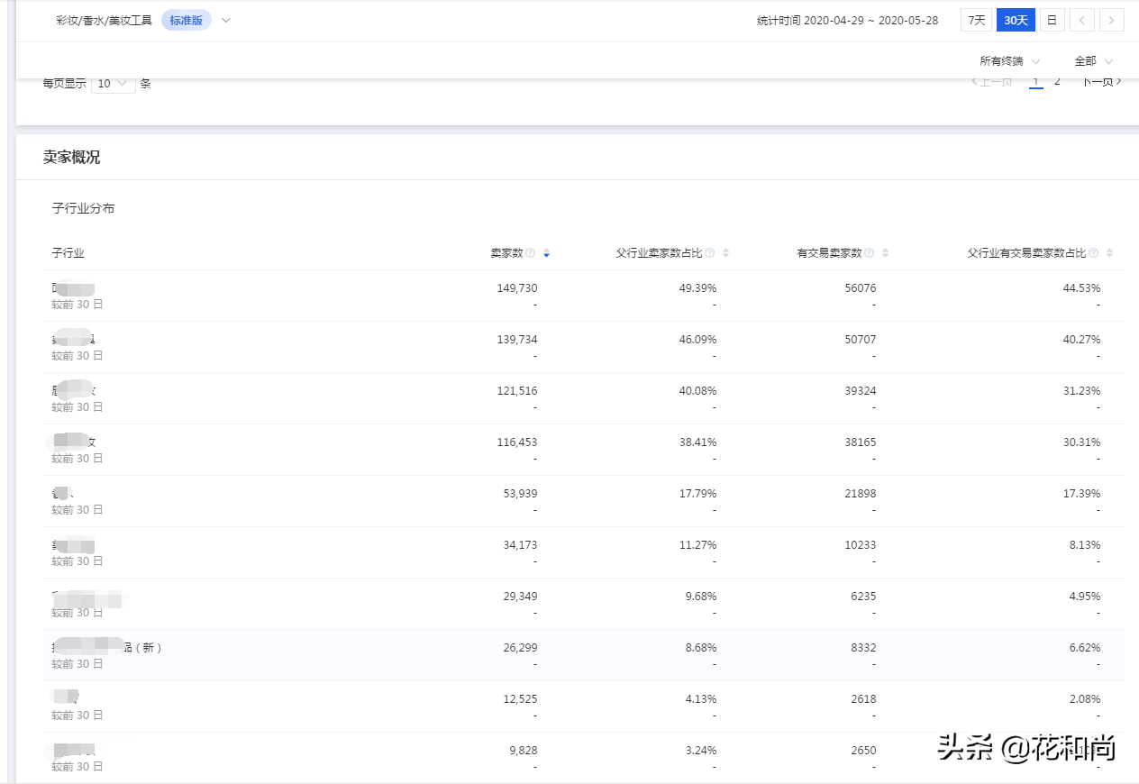1139x784 pixels.
Task: Go to the next page via 下一页
Action: (1101, 81)
